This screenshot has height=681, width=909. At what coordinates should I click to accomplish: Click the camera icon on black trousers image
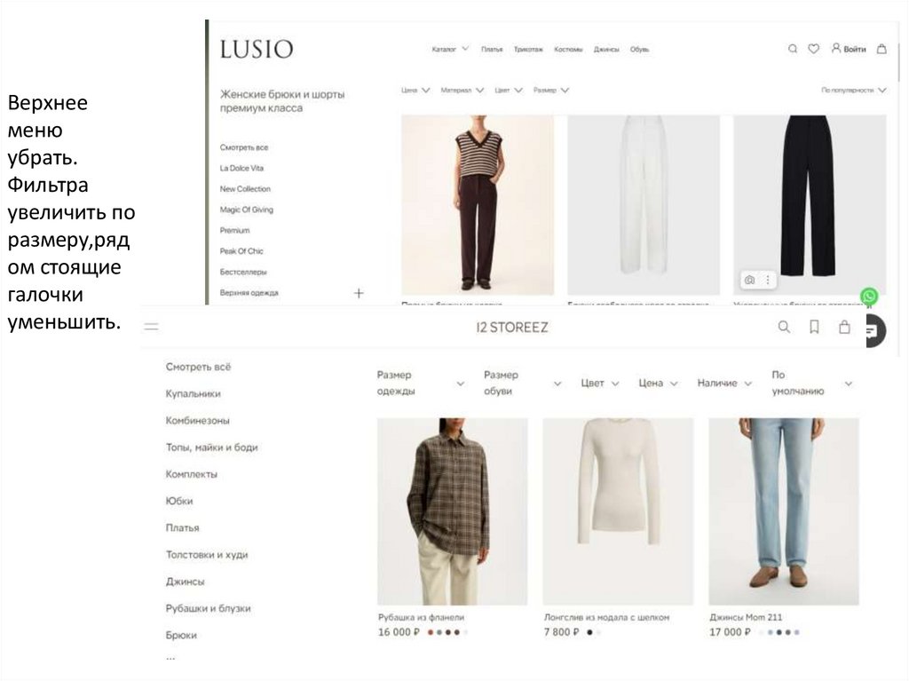[749, 281]
